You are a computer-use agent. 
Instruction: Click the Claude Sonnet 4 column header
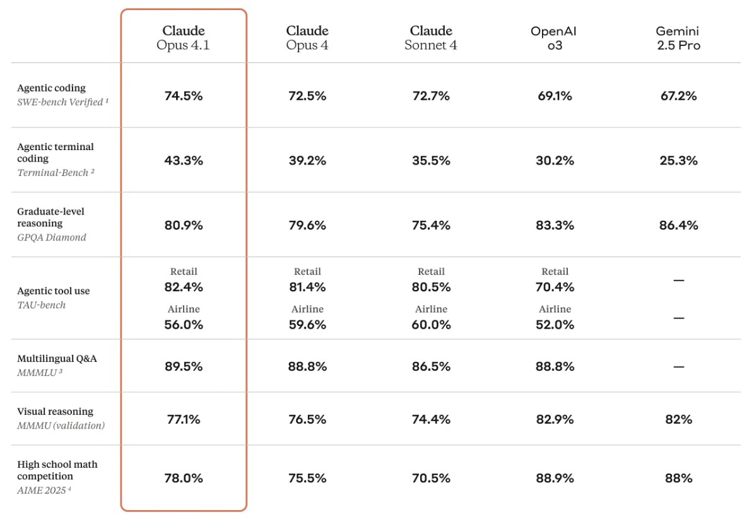click(x=430, y=38)
